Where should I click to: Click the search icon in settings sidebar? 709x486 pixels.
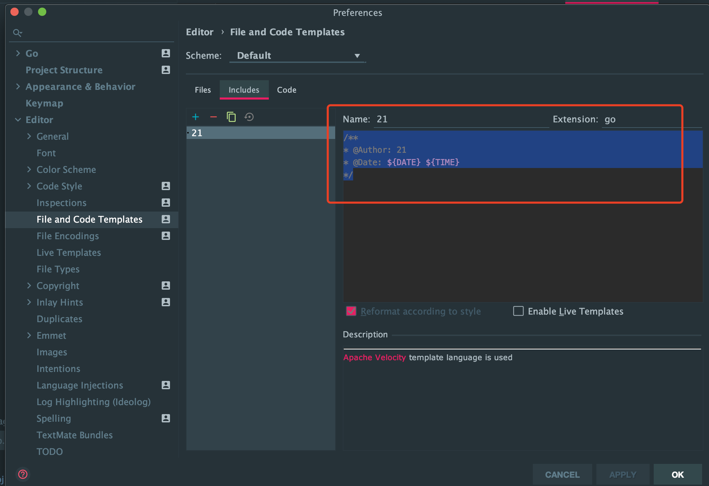17,33
